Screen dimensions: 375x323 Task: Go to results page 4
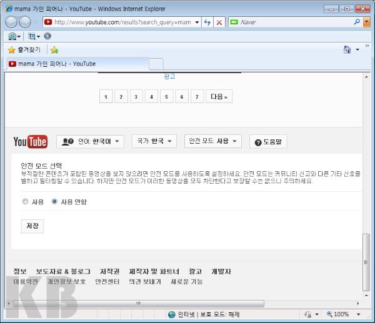click(151, 96)
